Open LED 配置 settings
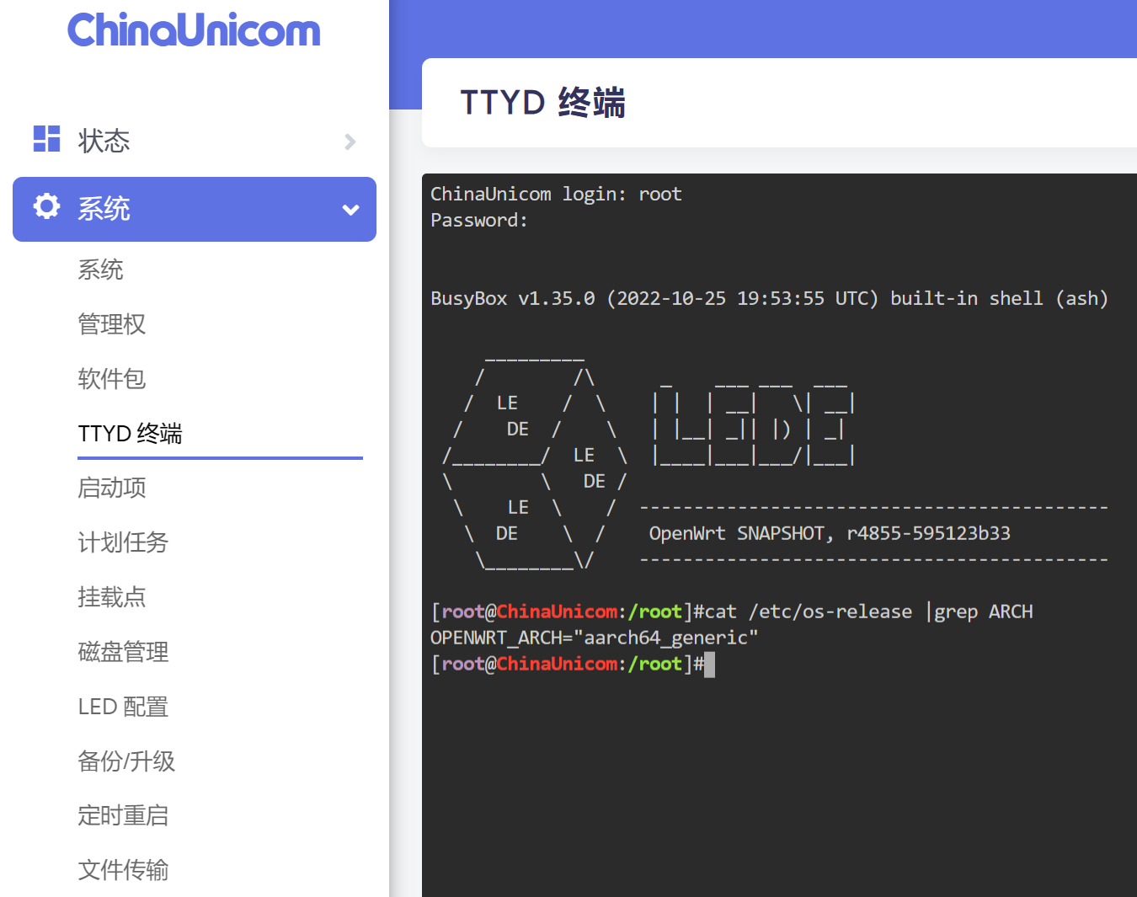The height and width of the screenshot is (897, 1137). (123, 707)
